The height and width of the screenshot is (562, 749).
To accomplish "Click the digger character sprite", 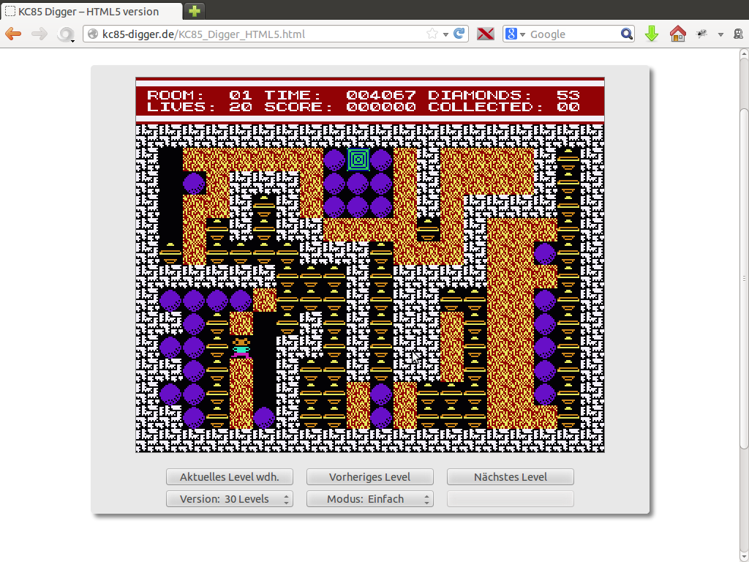I will (x=241, y=347).
